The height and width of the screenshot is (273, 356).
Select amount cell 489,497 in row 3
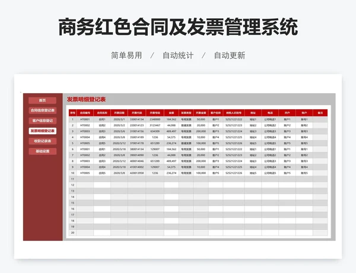click(x=171, y=131)
